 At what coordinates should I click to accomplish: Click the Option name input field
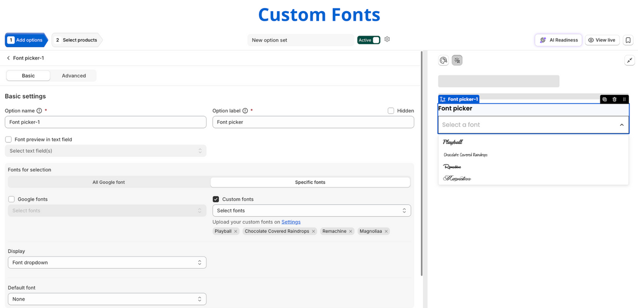pyautogui.click(x=106, y=122)
